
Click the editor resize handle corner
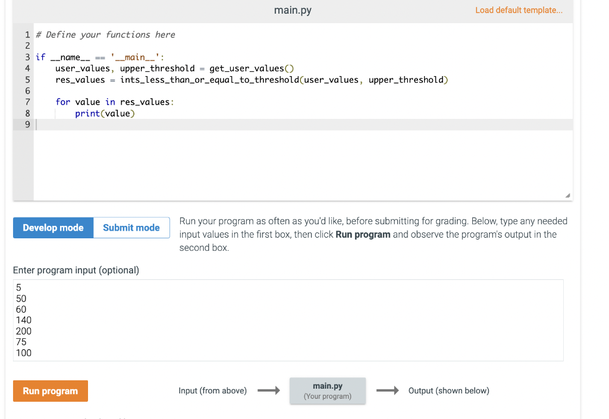(x=568, y=196)
